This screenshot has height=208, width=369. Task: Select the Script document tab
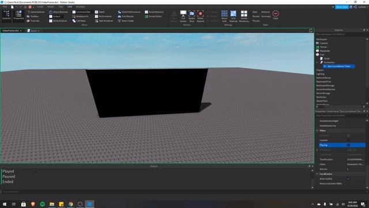point(33,31)
